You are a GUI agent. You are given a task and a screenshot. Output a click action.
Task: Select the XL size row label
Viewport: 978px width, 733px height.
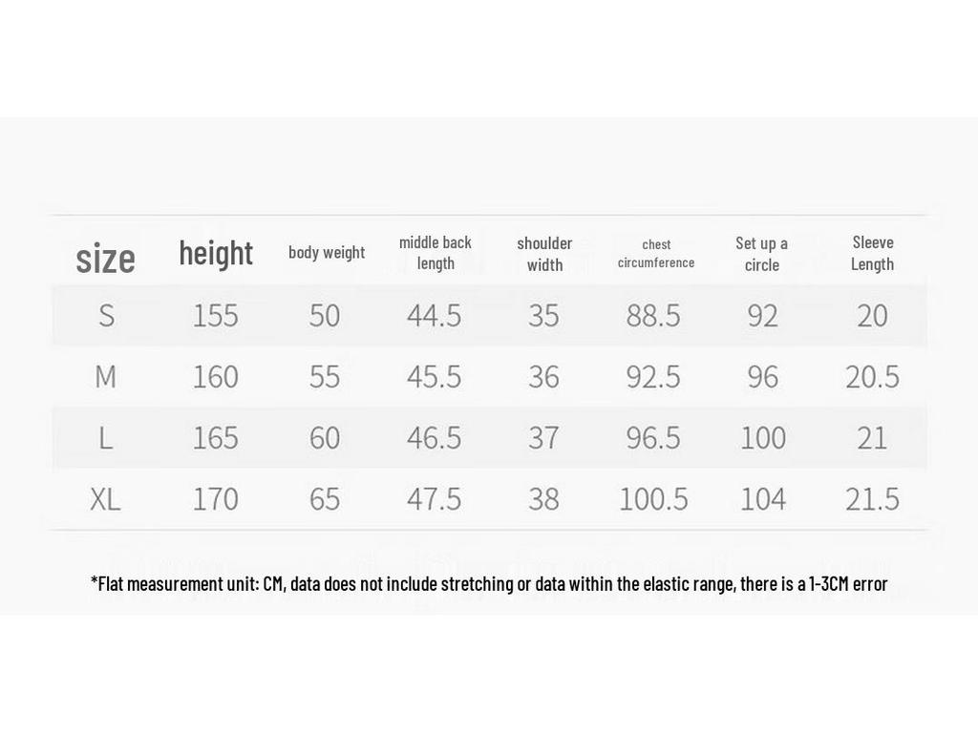pyautogui.click(x=105, y=499)
